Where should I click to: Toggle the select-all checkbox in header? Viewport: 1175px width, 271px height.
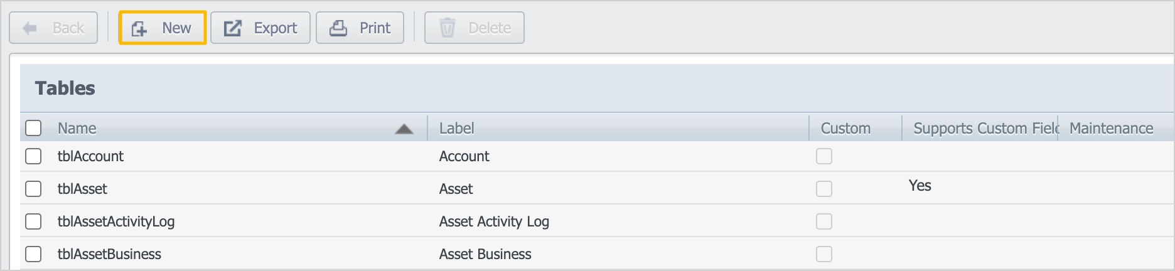[33, 128]
